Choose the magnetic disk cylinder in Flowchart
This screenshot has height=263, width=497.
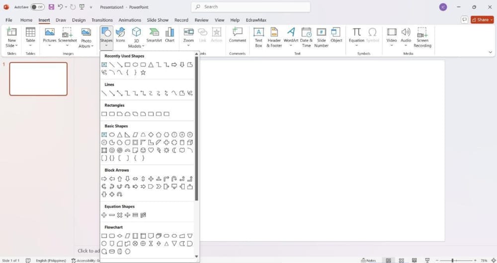pyautogui.click(x=112, y=252)
